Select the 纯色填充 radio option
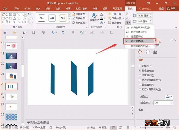179x130 pixels. pos(140,70)
